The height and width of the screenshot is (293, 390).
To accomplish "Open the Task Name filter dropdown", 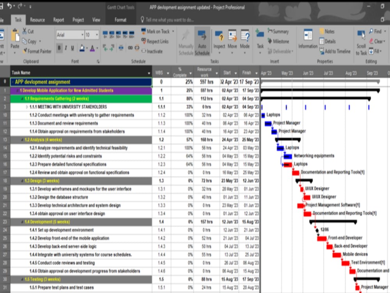I will (x=149, y=73).
